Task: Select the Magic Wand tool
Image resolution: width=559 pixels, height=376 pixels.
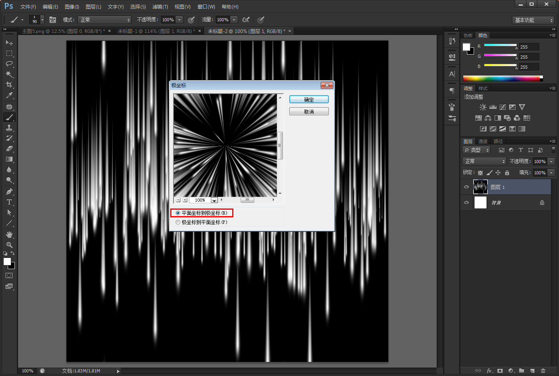Action: click(x=9, y=74)
